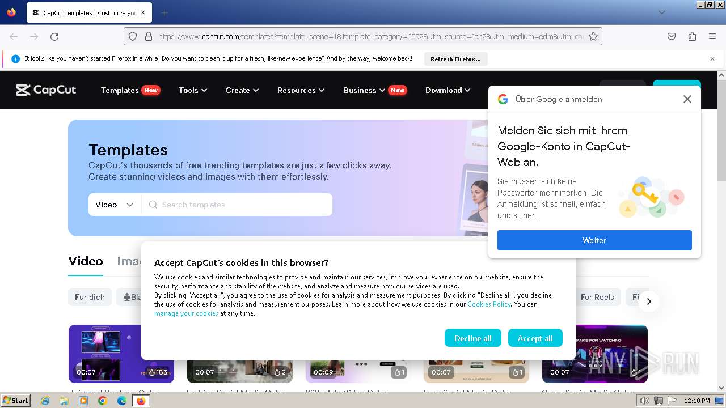Close the CapCut templates tab

(x=142, y=12)
